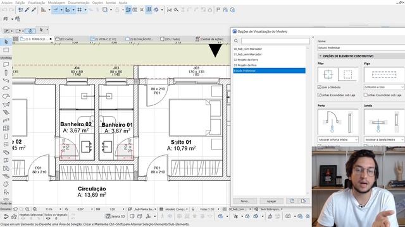Select '01_hub_sem Marcador' in the list

[270, 54]
